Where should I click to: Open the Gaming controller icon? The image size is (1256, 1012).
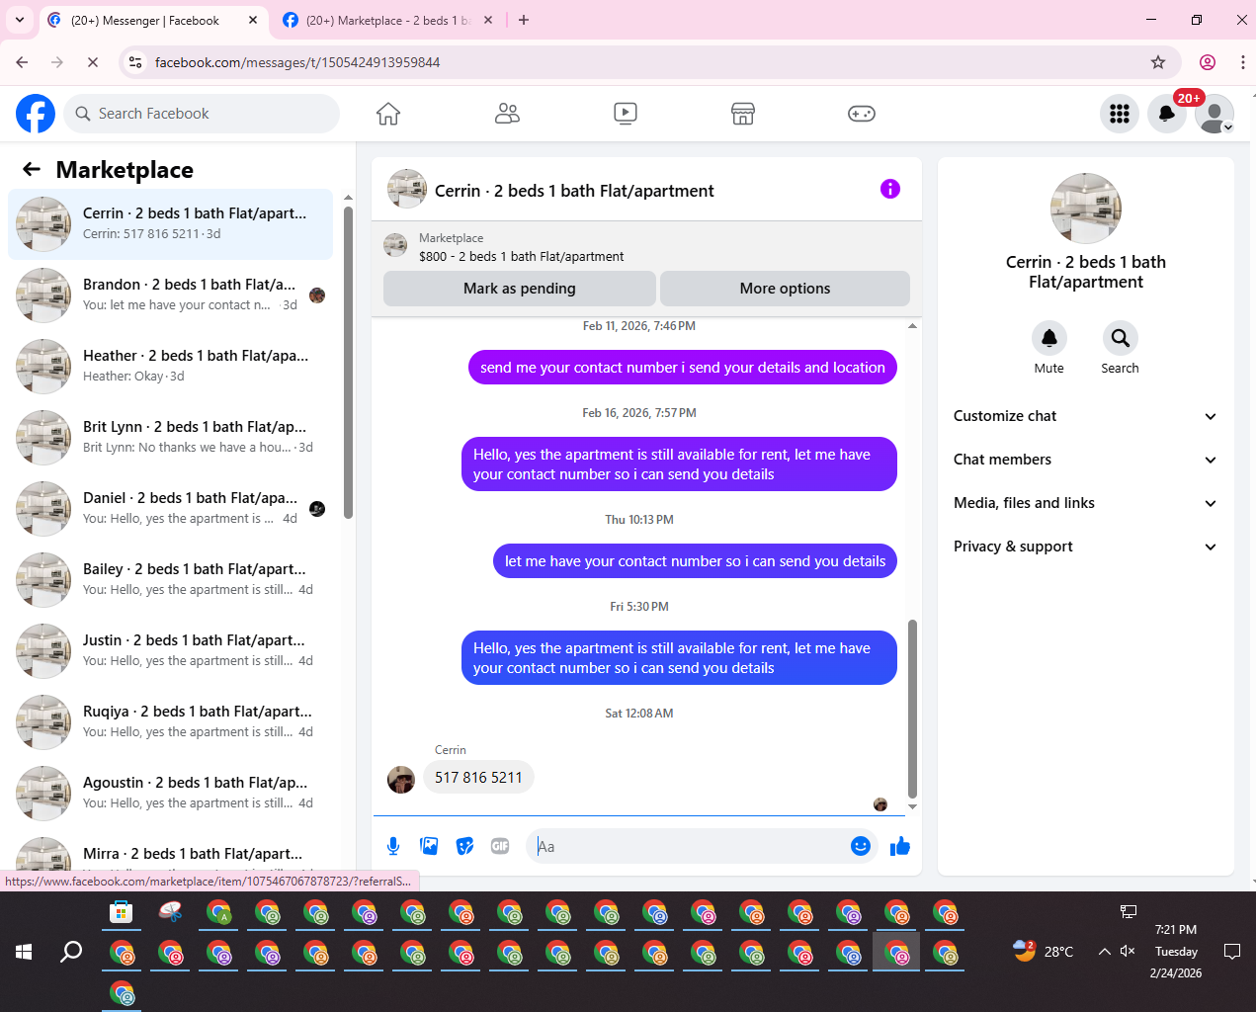pyautogui.click(x=862, y=114)
